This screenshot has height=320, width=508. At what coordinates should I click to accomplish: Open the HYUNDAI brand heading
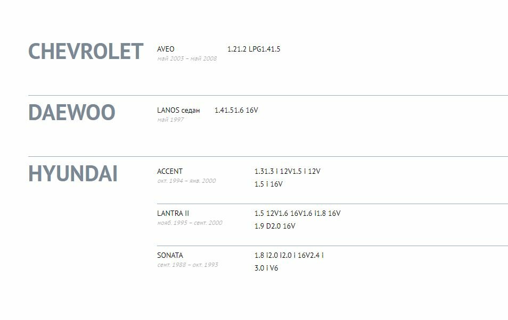tap(73, 174)
